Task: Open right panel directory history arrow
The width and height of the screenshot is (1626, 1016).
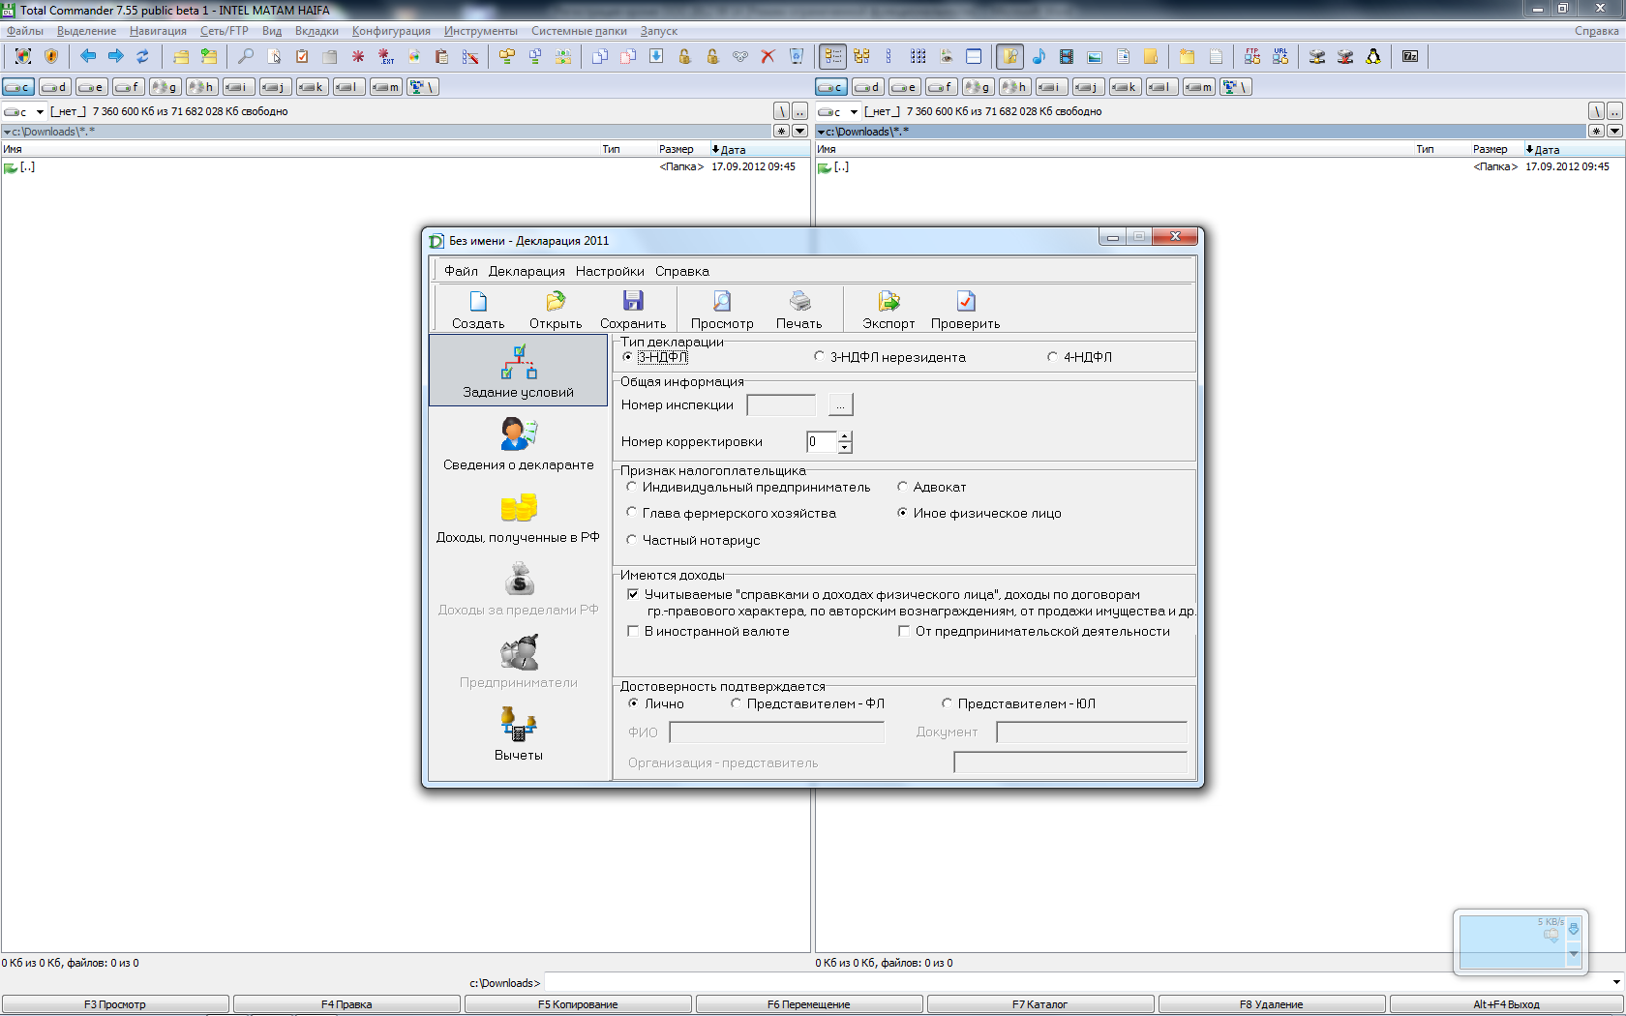Action: click(1614, 131)
